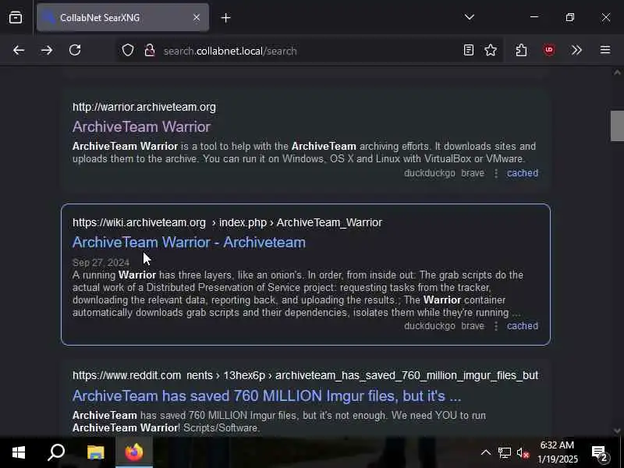
Task: Open options menu for wiki Archiveteam result
Action: [496, 326]
